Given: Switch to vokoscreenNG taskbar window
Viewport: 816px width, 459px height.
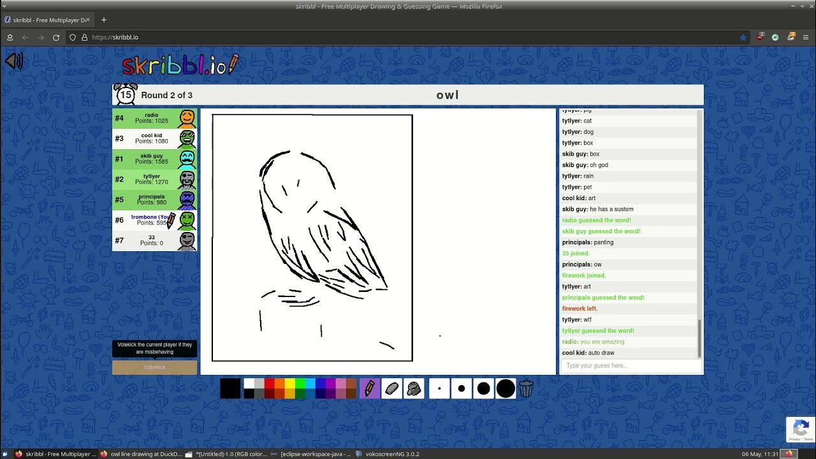Looking at the screenshot, I should (388, 454).
